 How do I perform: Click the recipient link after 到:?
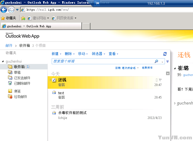(x=188, y=75)
